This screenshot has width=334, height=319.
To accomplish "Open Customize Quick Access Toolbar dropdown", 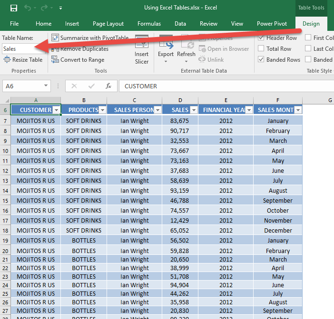I will click(x=61, y=8).
